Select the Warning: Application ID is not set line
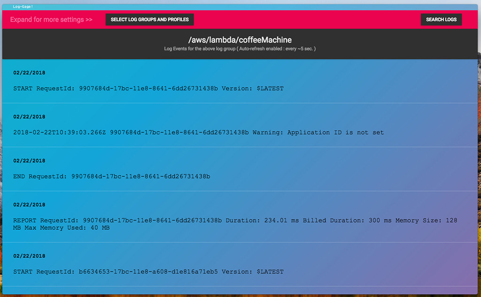The width and height of the screenshot is (481, 297). click(199, 133)
